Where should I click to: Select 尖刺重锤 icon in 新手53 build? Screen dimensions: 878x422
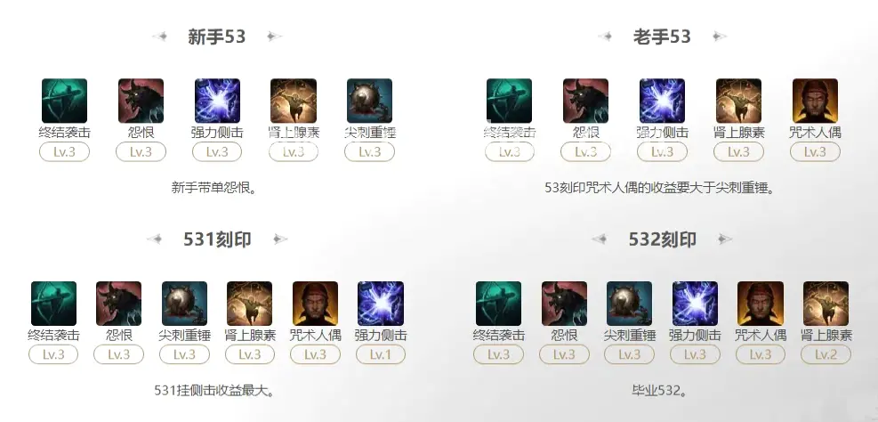pos(369,101)
